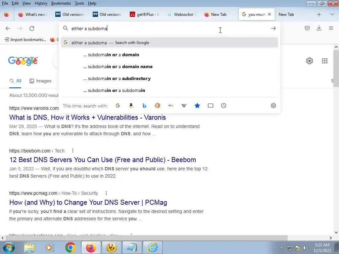Image resolution: width=339 pixels, height=254 pixels.
Task: Search this time with eBay icon
Action: [x=171, y=106]
